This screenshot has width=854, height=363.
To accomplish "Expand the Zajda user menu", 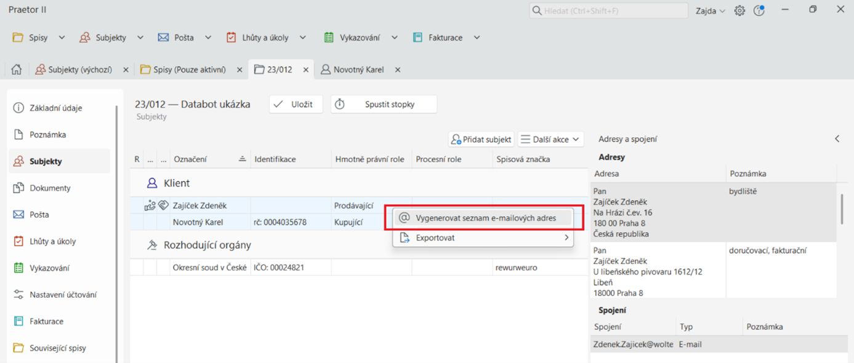I will click(x=710, y=10).
